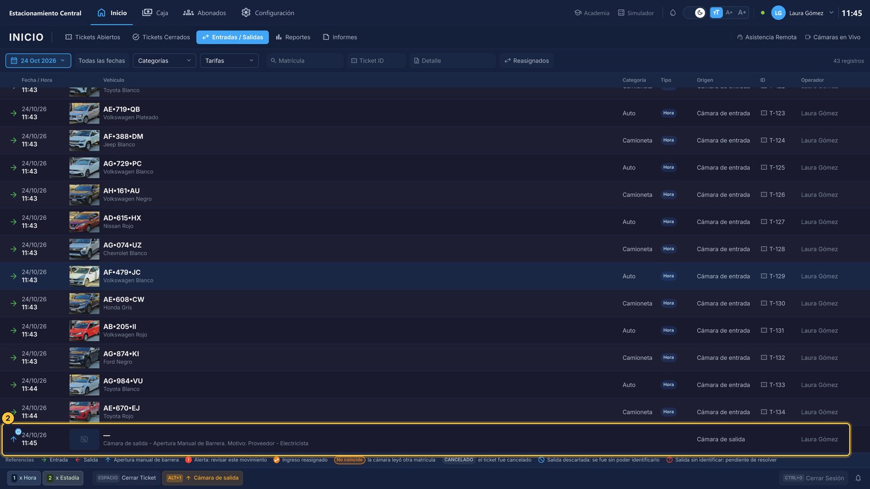Open vehicle thumbnail for AD•615•HX
Viewport: 870px width, 489px height.
[84, 222]
